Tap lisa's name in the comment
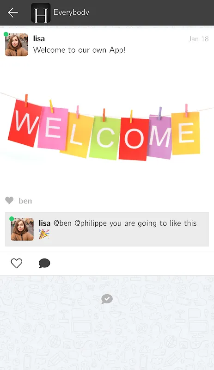This screenshot has width=214, height=370. (x=44, y=223)
